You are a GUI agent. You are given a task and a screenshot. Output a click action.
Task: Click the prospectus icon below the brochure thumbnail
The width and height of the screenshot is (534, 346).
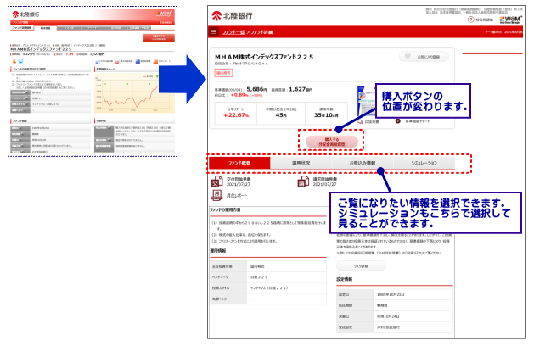(360, 121)
